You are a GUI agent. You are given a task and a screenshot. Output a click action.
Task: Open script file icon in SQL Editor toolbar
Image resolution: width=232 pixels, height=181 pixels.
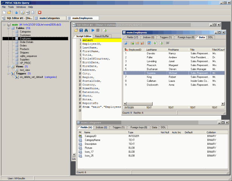76,31
